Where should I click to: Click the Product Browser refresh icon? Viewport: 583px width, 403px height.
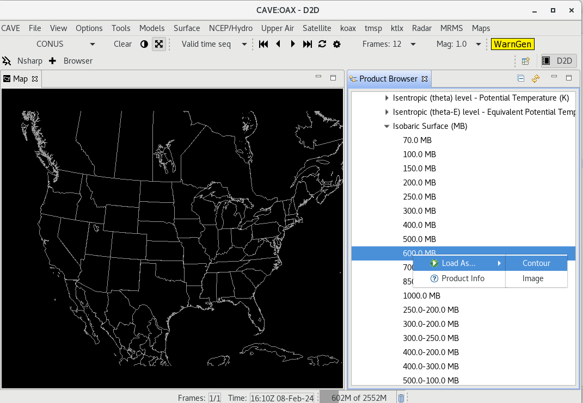[536, 78]
